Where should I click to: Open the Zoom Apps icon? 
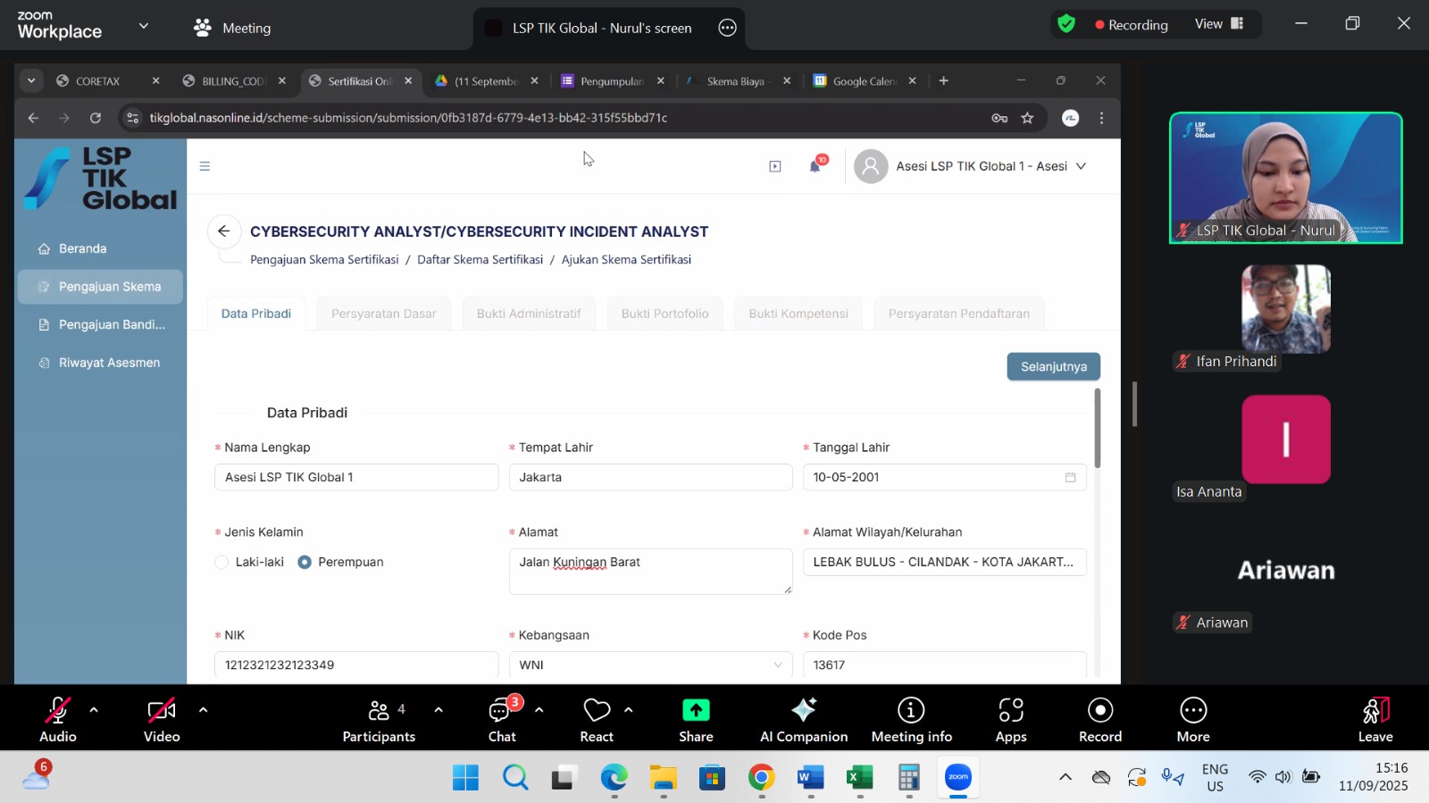tap(1010, 712)
